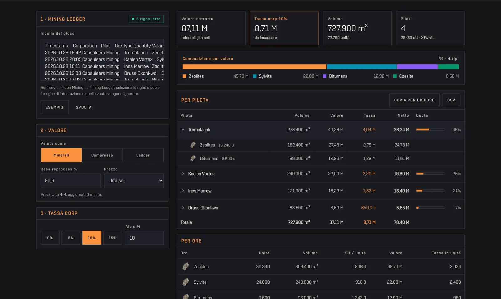The image size is (501, 299).
Task: Click the Netto column header
Action: click(403, 115)
